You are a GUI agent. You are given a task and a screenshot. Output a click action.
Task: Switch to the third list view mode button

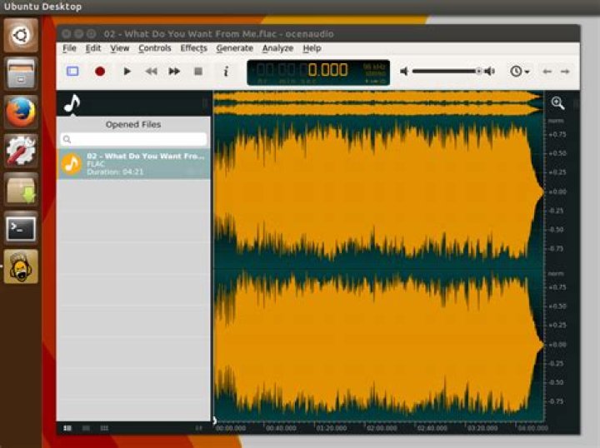click(x=104, y=428)
